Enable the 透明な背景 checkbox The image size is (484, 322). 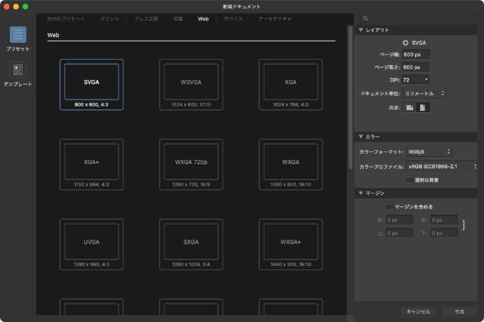click(x=410, y=180)
